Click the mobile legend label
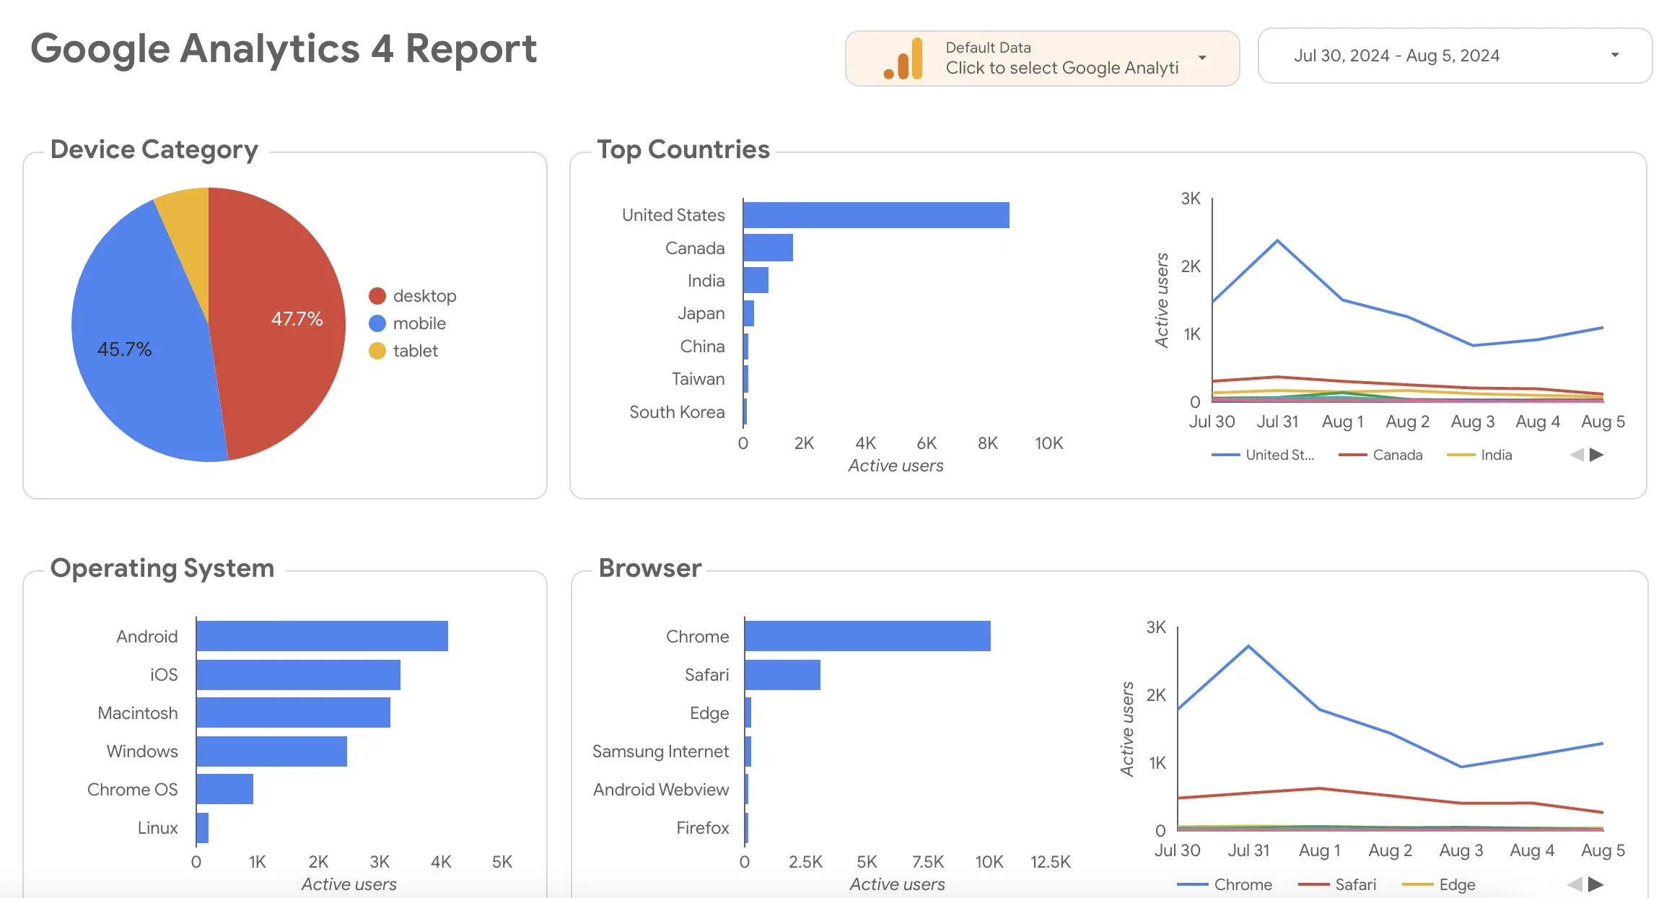This screenshot has width=1664, height=898. 419,323
